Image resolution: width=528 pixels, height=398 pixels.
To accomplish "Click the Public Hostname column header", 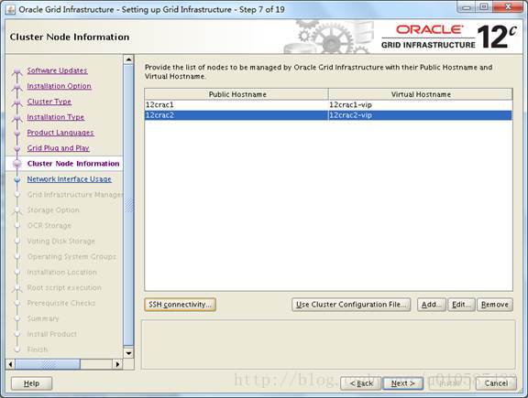I will [236, 94].
